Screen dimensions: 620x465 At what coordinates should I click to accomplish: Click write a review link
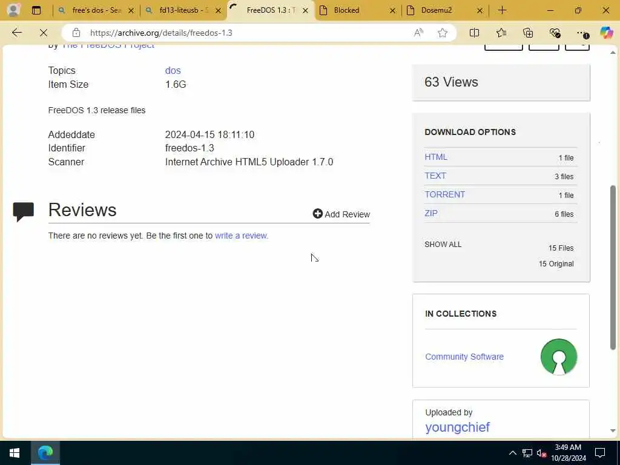pos(241,236)
